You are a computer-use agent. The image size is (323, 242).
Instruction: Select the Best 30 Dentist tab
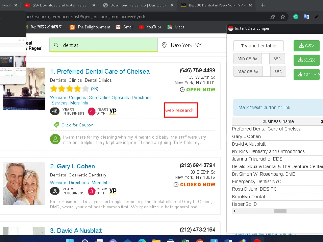(216, 5)
